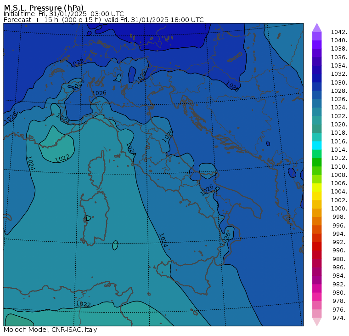Click the 1022. legend value
Image resolution: width=349 pixels, height=336 pixels.
coord(339,116)
